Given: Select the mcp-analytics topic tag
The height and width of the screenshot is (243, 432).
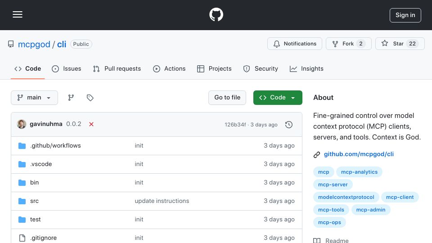Looking at the screenshot, I should (x=359, y=172).
